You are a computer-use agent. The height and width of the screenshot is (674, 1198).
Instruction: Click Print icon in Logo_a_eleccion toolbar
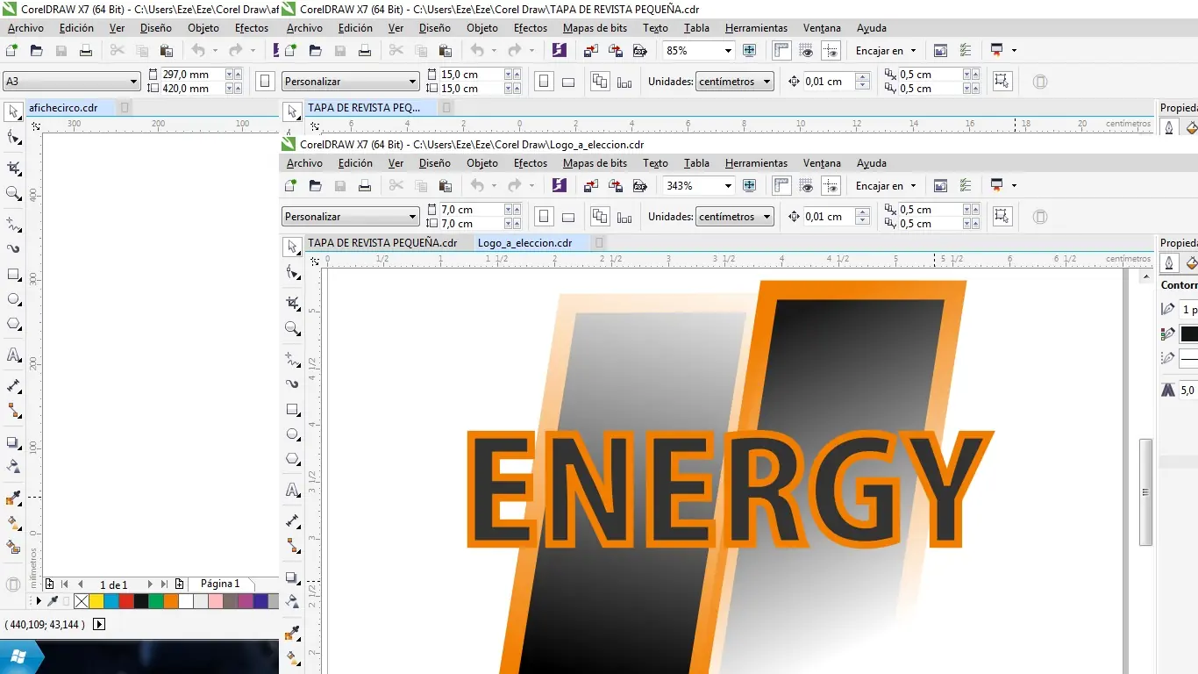[x=365, y=186]
